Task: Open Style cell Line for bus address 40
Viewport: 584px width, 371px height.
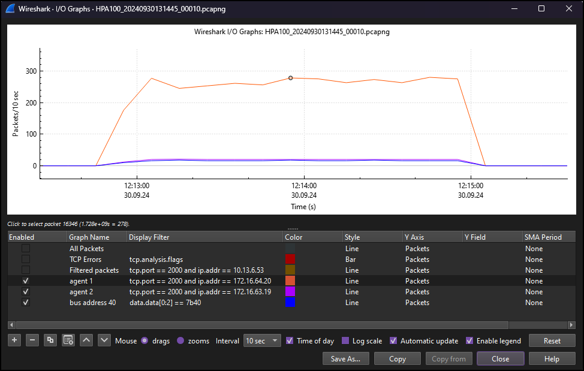Action: (x=373, y=303)
